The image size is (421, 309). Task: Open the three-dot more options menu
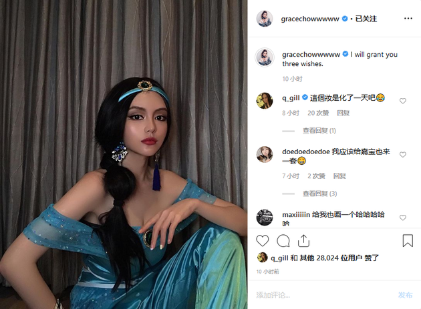[x=408, y=19]
